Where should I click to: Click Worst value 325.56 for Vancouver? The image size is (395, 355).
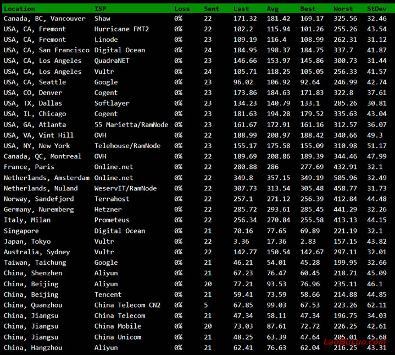(345, 19)
